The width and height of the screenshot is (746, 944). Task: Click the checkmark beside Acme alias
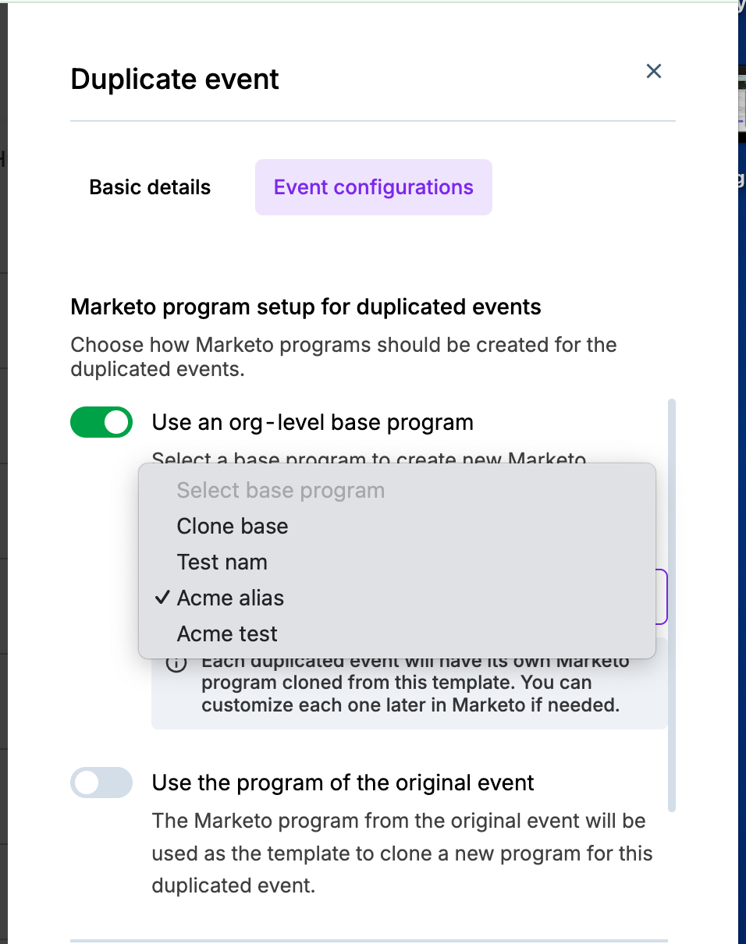[x=162, y=598]
